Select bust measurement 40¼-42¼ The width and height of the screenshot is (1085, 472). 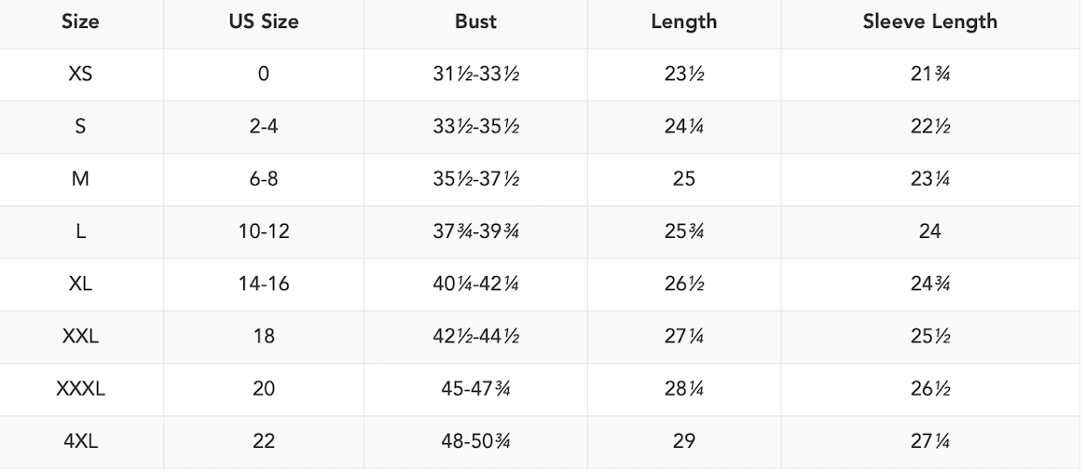point(475,285)
